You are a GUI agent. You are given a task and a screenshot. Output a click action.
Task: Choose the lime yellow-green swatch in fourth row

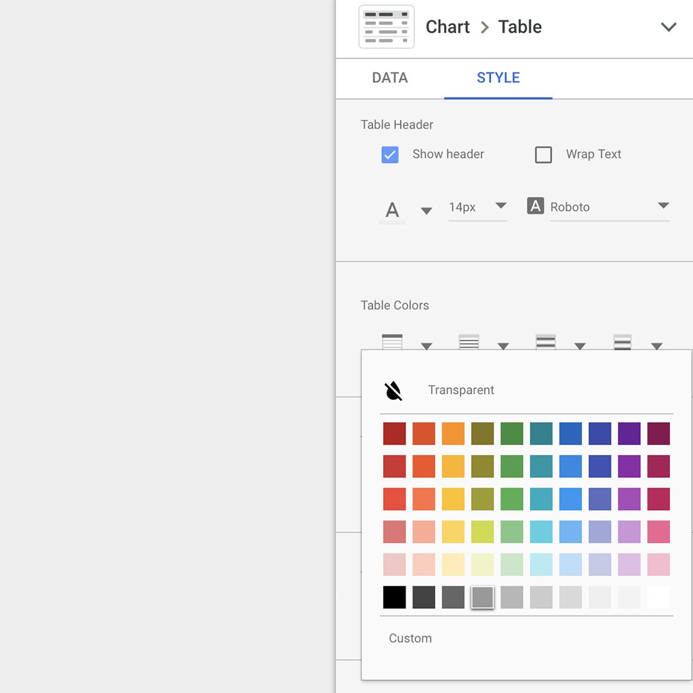(482, 532)
